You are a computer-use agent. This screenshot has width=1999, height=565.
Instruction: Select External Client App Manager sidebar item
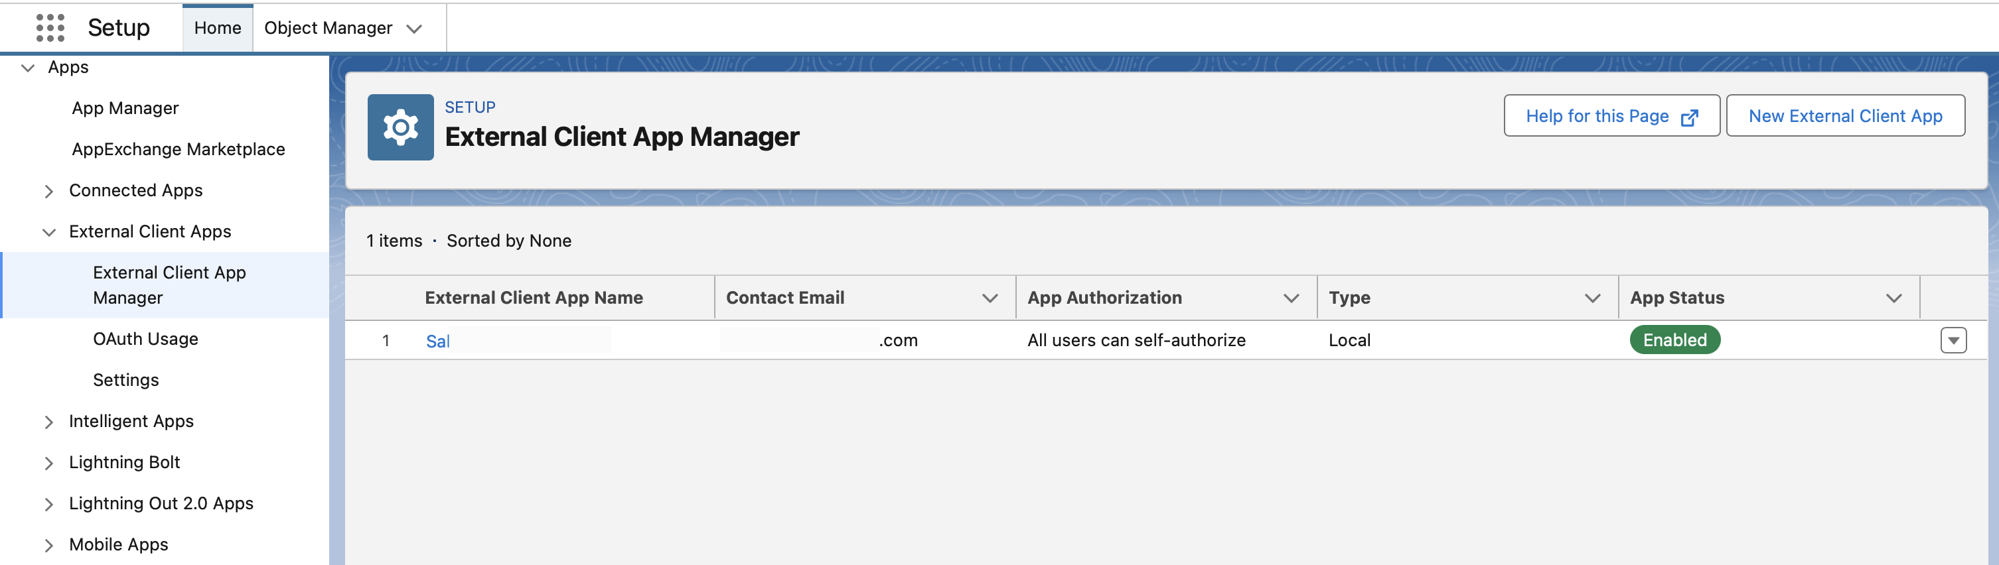165,285
